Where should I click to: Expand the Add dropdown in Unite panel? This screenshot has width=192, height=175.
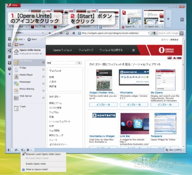point(20,39)
